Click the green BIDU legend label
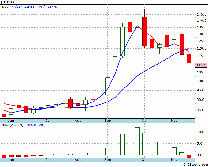This screenshot has width=208, height=167. (x=5, y=7)
